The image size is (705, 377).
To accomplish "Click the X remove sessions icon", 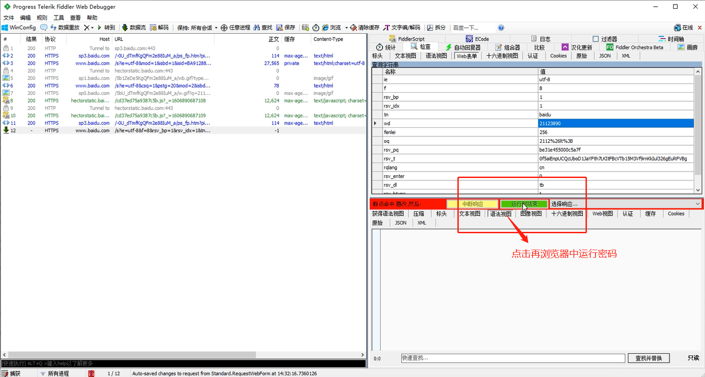I will [86, 27].
